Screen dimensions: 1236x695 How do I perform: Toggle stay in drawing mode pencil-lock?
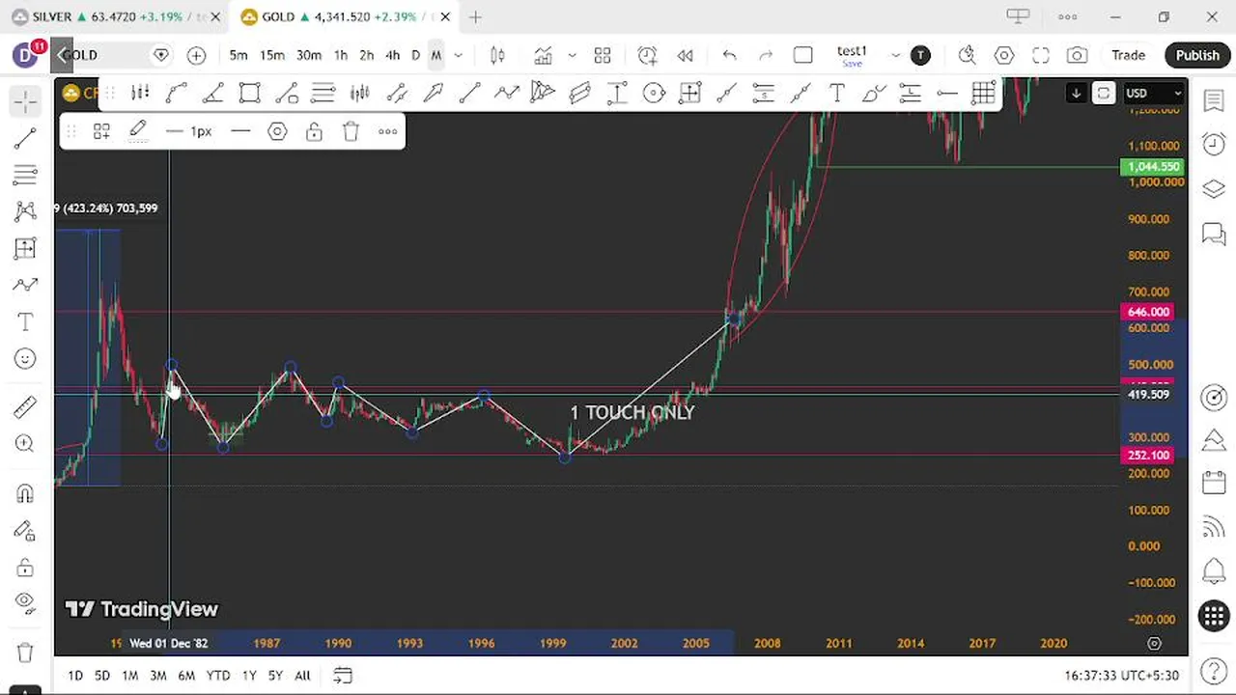coord(25,531)
